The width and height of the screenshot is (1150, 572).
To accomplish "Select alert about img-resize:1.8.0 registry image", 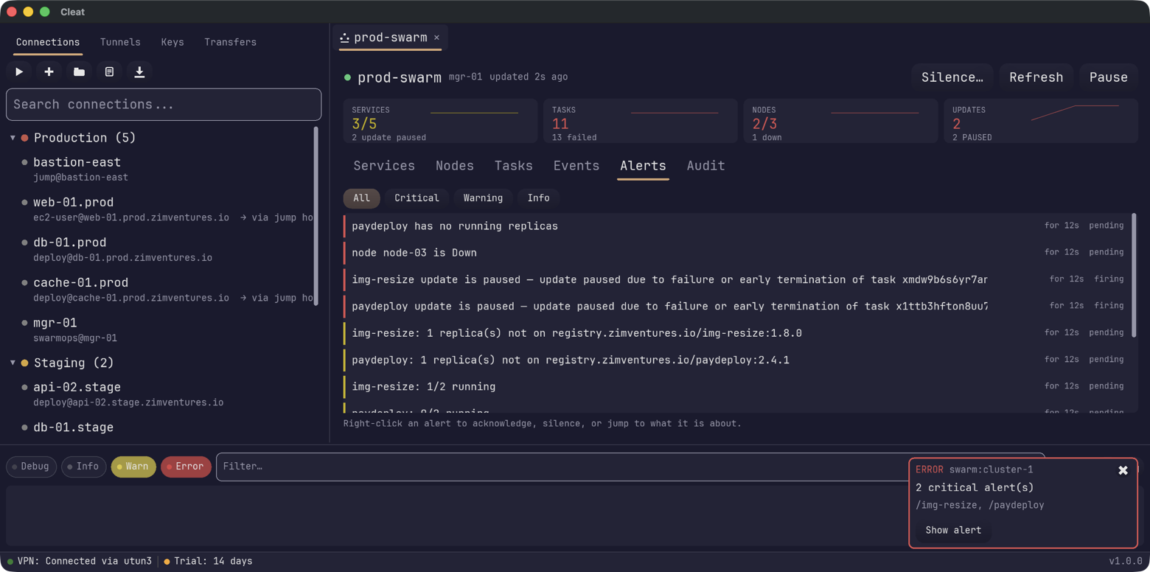I will [x=737, y=333].
